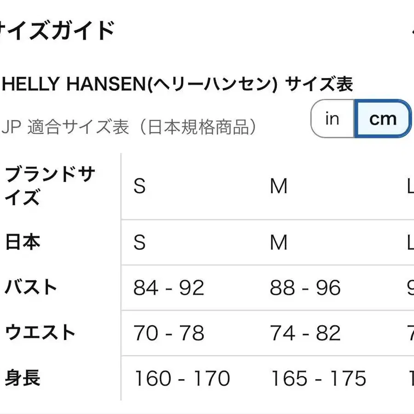The width and height of the screenshot is (414, 414).
Task: Select the 日本 row header
Action: point(22,242)
